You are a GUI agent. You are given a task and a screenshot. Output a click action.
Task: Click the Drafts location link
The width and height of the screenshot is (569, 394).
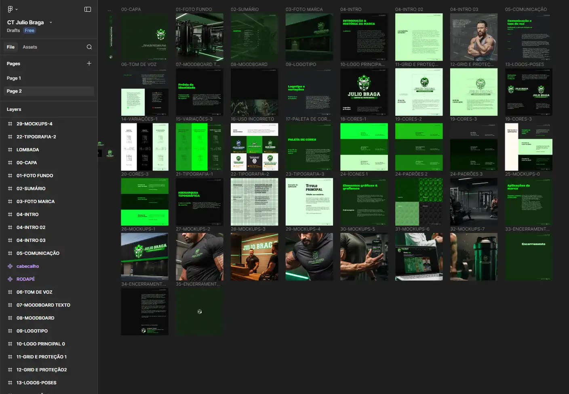click(x=13, y=30)
